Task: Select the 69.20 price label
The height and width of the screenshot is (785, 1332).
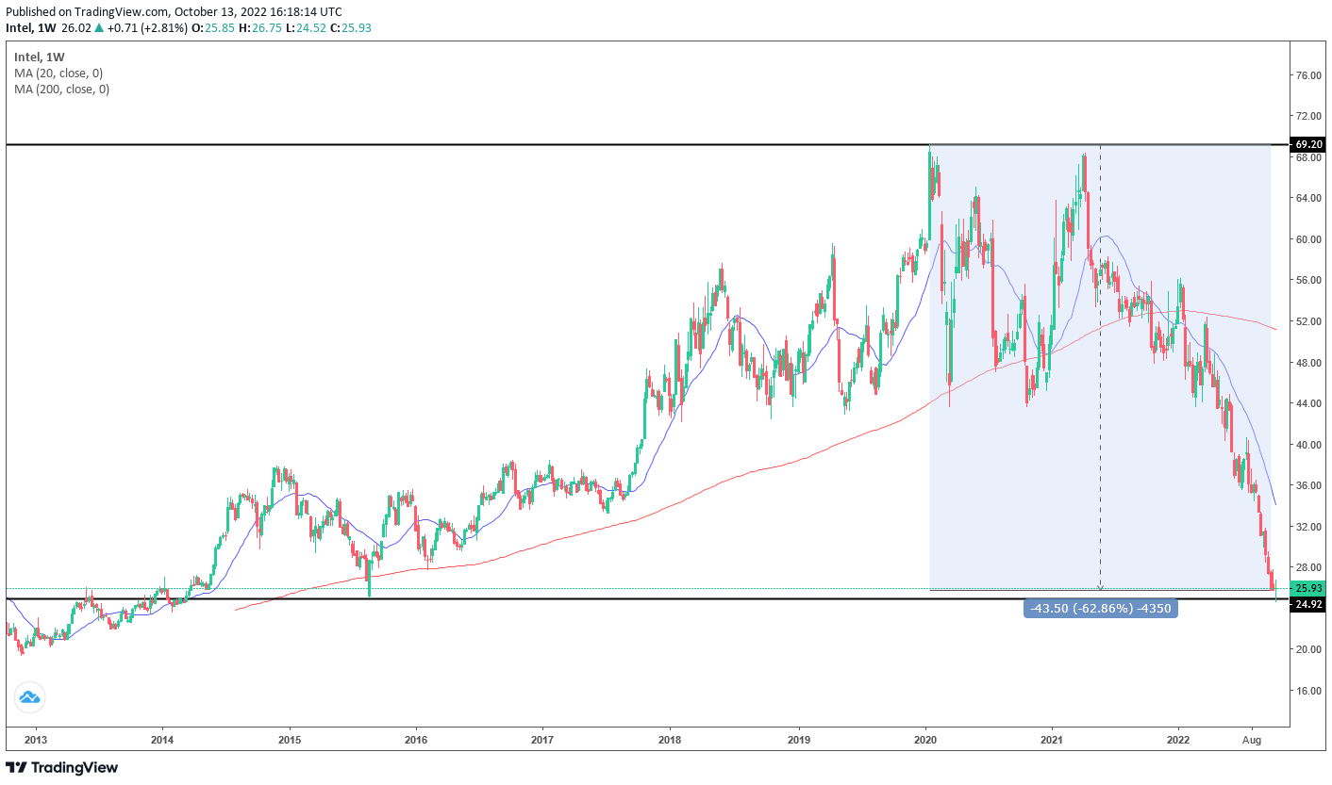Action: [1308, 144]
